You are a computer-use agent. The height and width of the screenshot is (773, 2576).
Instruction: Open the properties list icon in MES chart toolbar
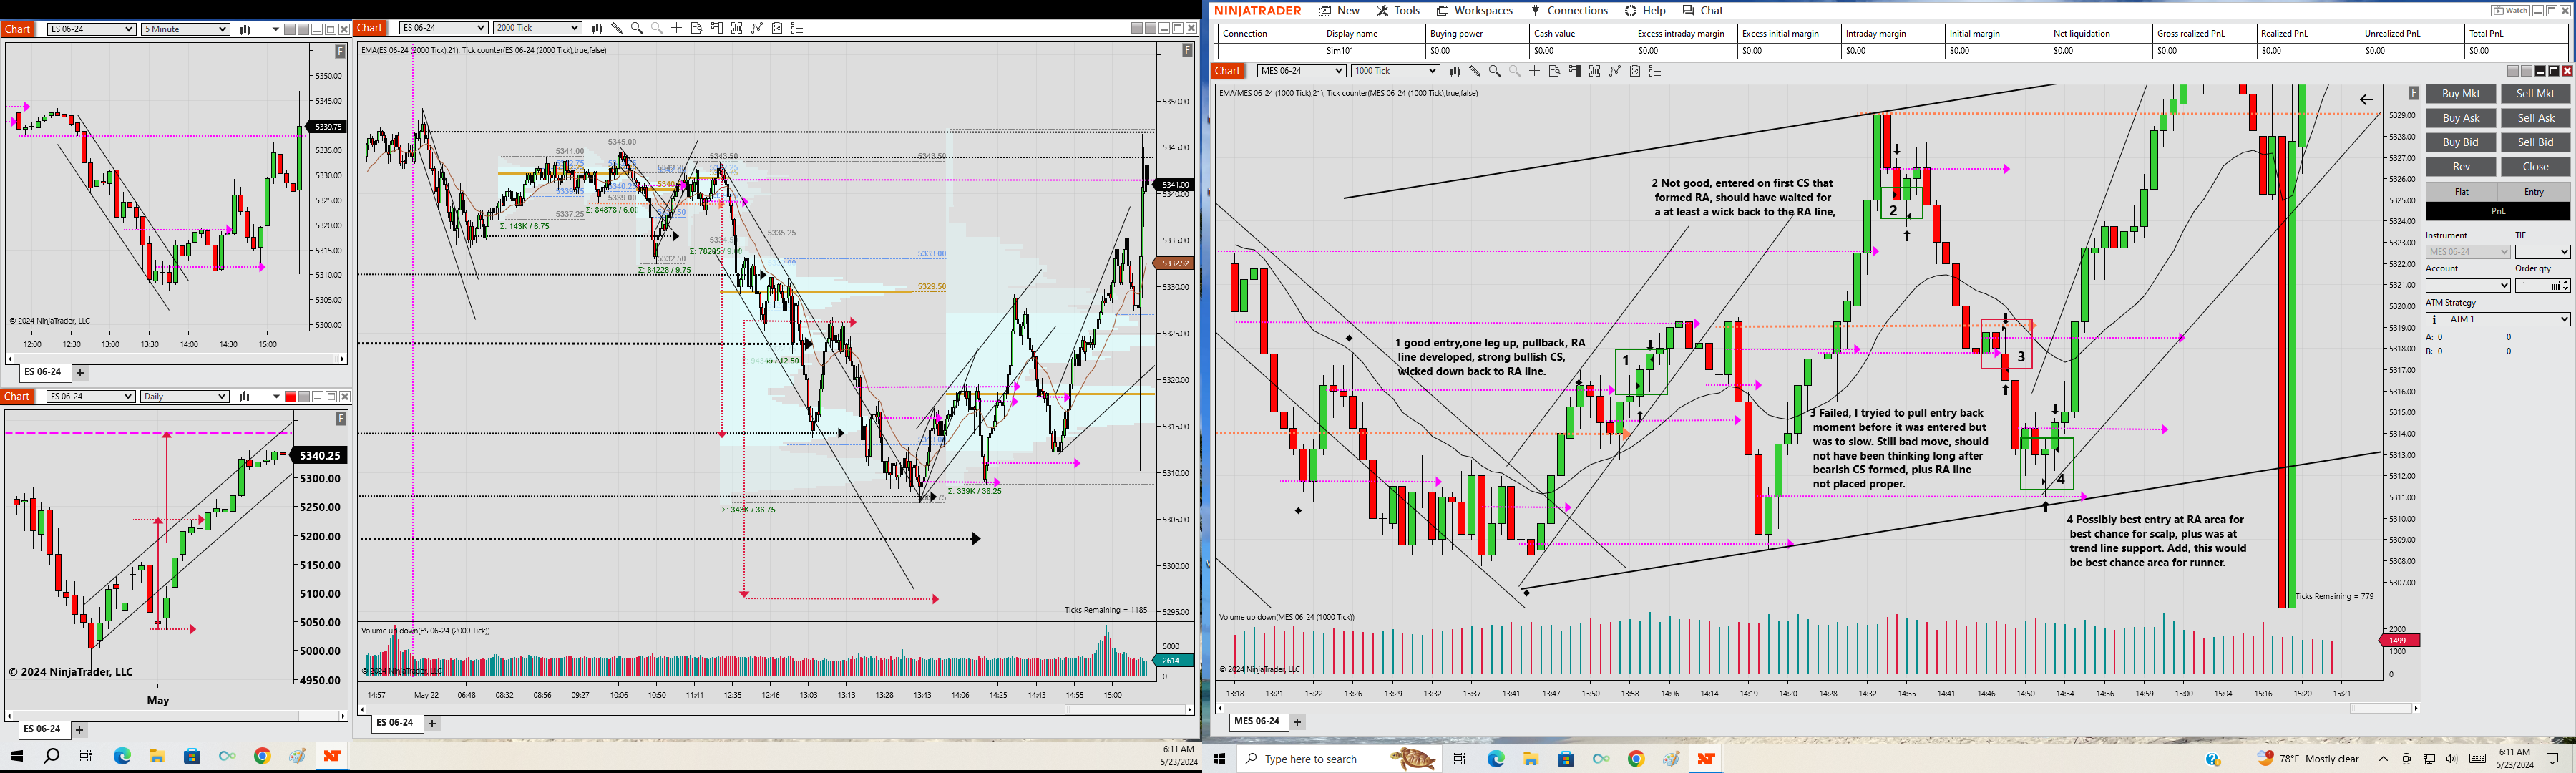coord(1655,71)
